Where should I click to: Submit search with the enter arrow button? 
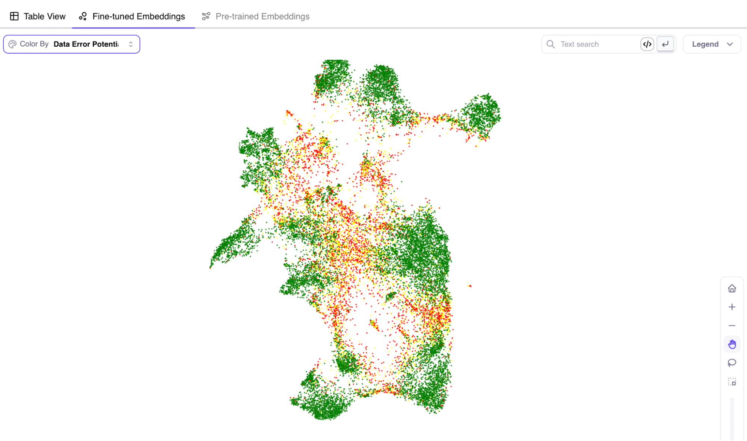[x=665, y=44]
